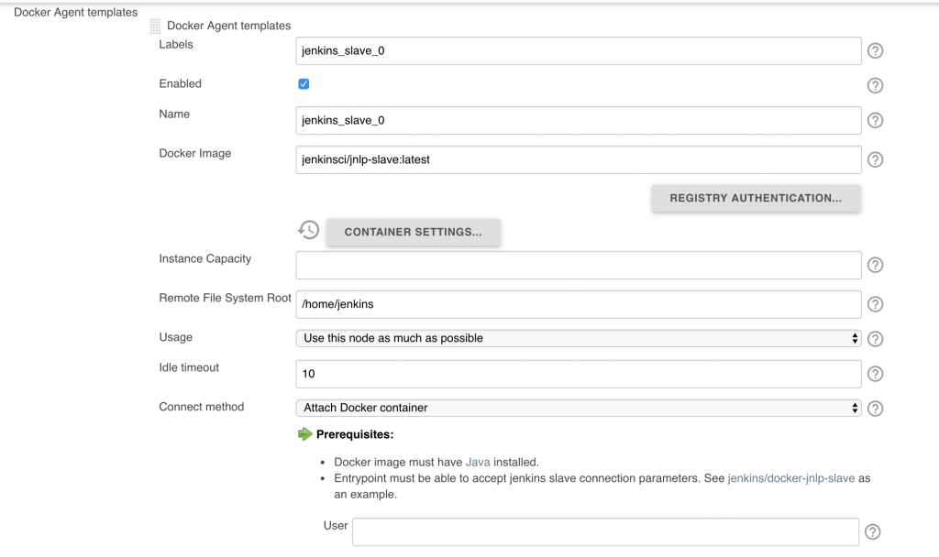Screen dimensions: 939x557
Task: Open the jenkins/docker-jnlp-slave link
Action: [x=791, y=478]
